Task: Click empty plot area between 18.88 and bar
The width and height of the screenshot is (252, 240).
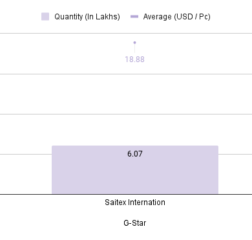Action: (135, 95)
